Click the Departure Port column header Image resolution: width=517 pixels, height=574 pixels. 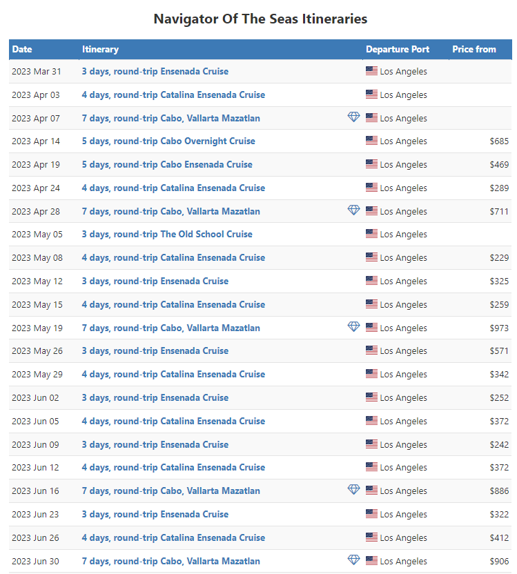398,50
